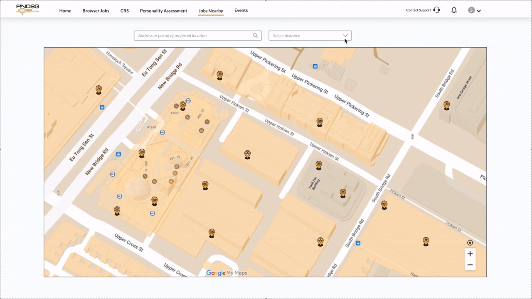Select job pin right of Fook Hai Building label
Image resolution: width=532 pixels, height=299 pixels.
(343, 193)
